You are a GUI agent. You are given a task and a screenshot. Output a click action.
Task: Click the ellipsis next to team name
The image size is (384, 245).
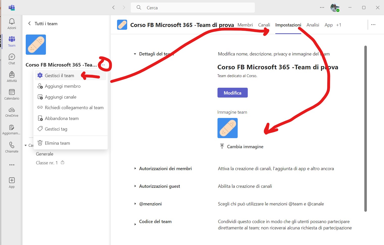(x=103, y=65)
